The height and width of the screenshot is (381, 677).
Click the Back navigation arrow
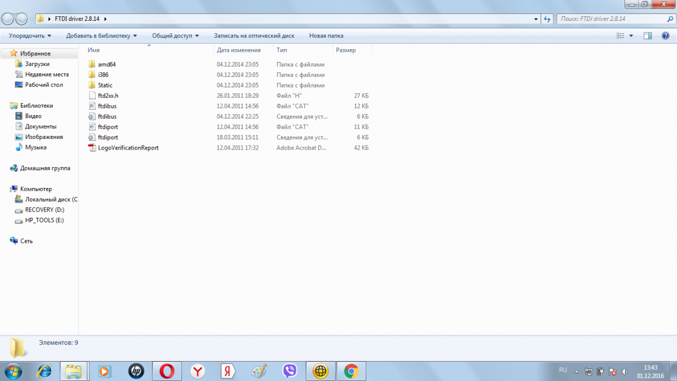[8, 19]
